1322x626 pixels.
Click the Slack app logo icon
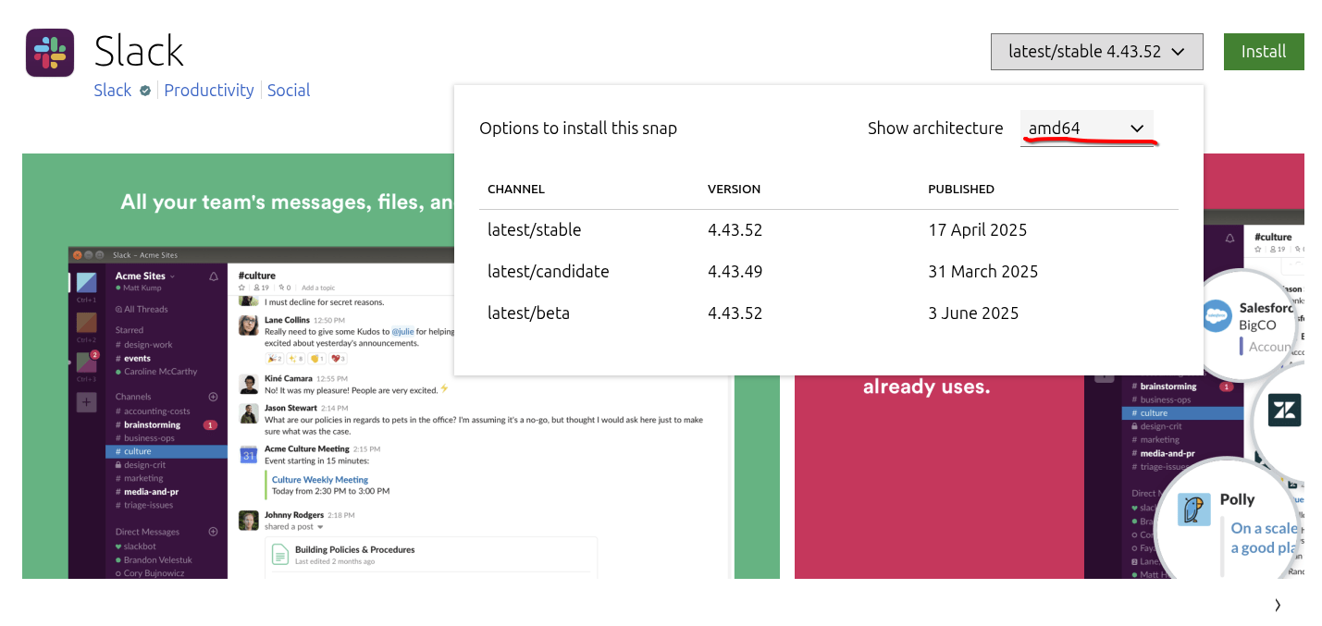(50, 52)
